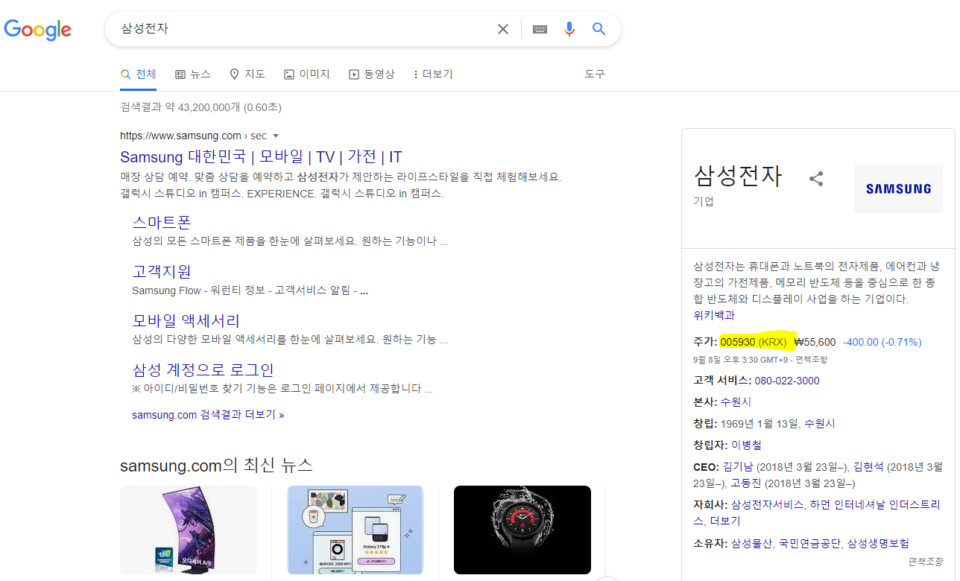
Task: Click samsung.com 검색결과 더보기 link
Action: (208, 415)
